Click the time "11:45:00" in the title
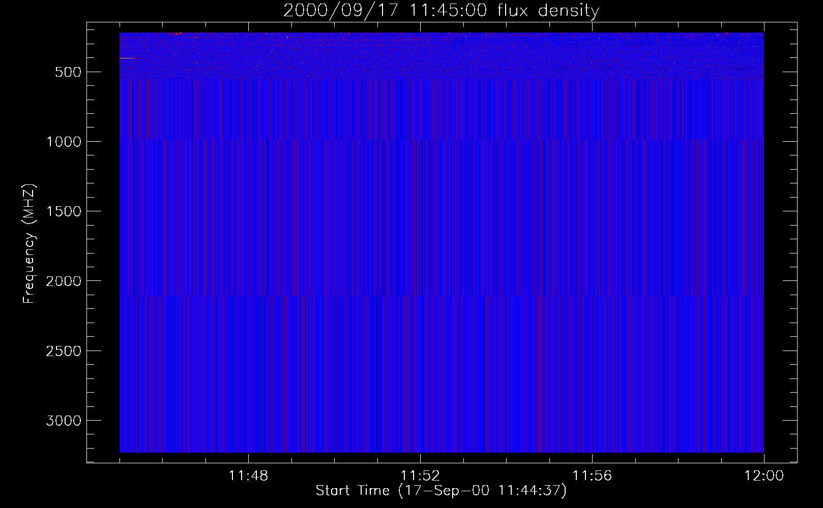This screenshot has height=508, width=823. (x=448, y=10)
